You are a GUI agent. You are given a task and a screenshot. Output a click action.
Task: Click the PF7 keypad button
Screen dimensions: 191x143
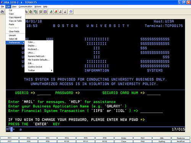[x=10, y=141]
